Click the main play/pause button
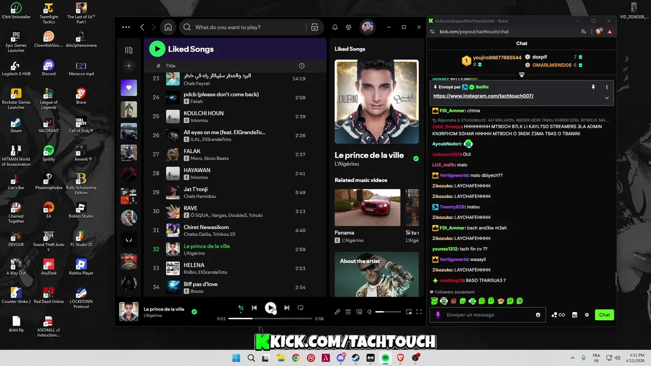The width and height of the screenshot is (651, 366). [x=271, y=308]
